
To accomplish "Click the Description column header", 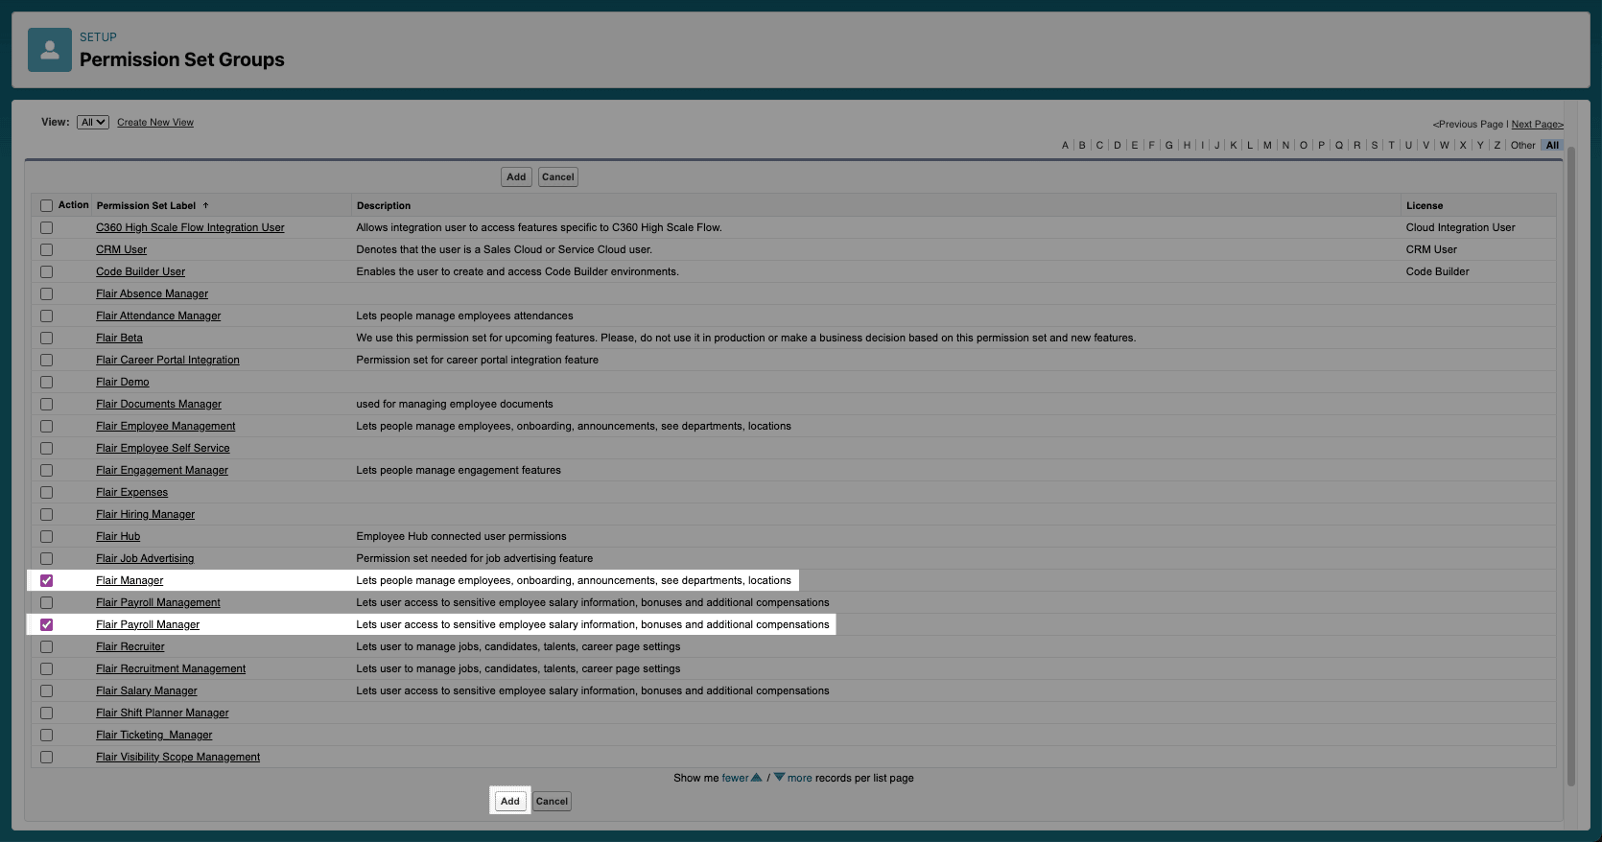I will point(384,205).
